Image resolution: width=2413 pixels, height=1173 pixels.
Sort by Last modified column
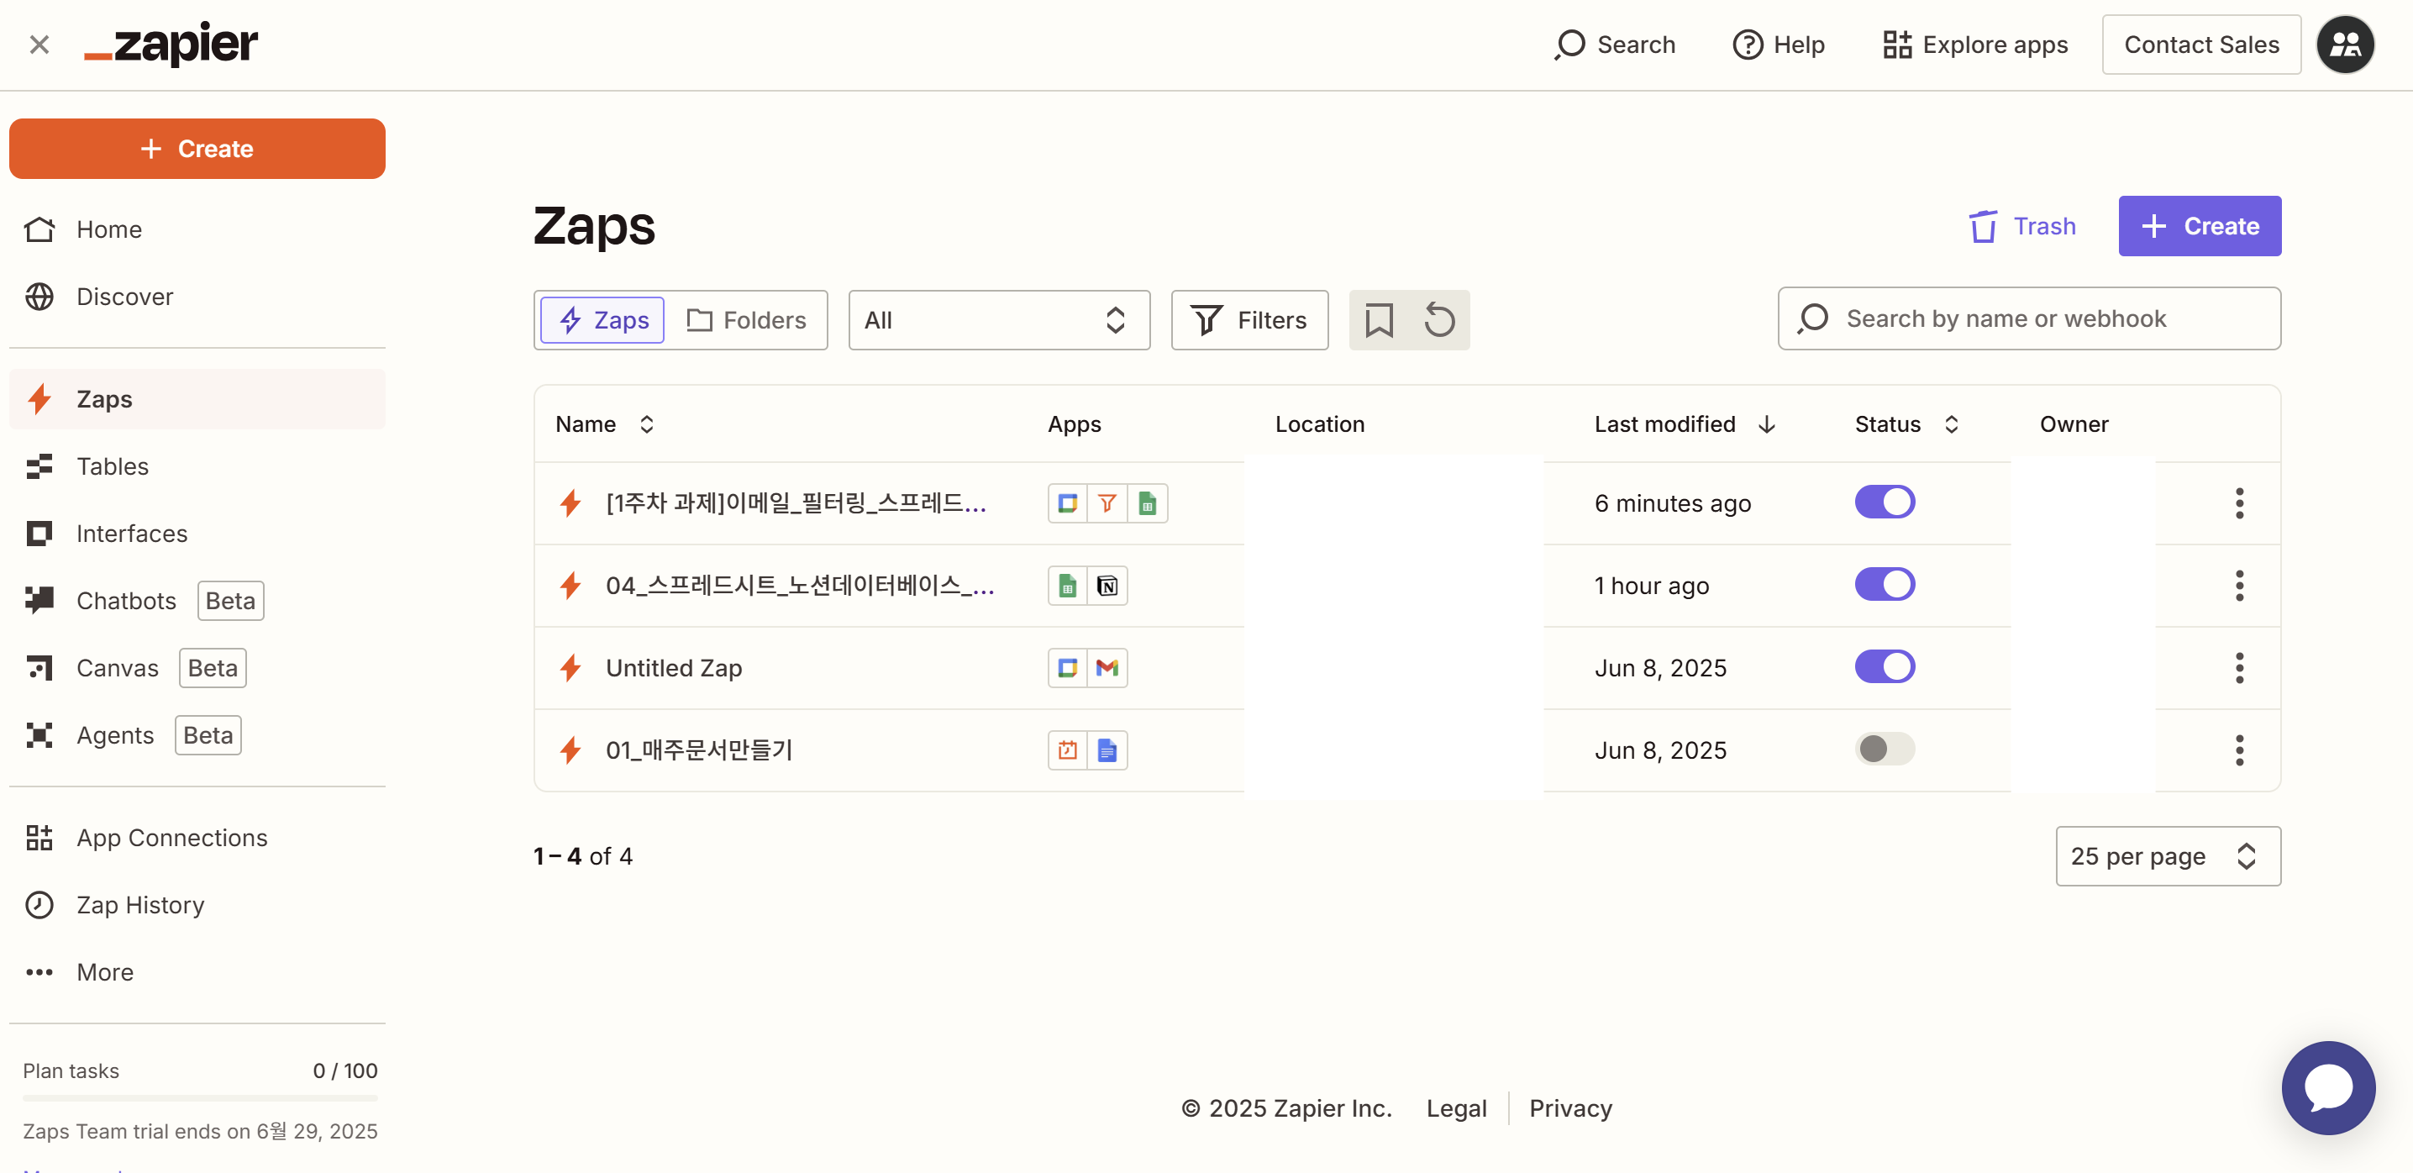1685,424
